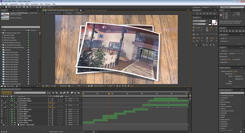
Task: Select the Hand tool
Action: (x=6, y=7)
